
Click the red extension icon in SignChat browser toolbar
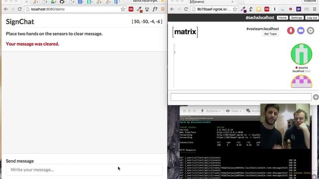[x=131, y=9]
